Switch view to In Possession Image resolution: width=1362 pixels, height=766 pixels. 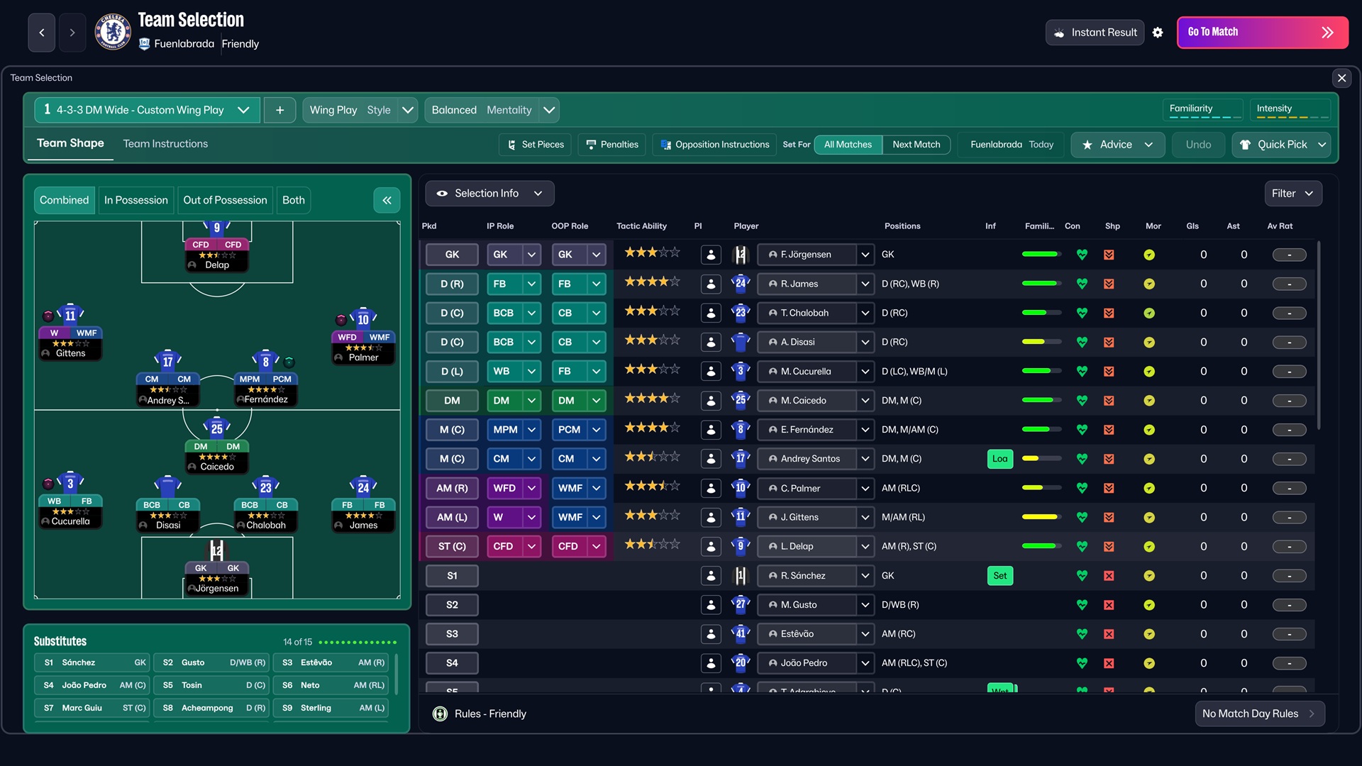point(135,200)
